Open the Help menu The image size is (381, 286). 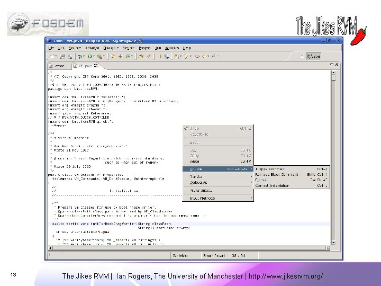[x=187, y=48]
